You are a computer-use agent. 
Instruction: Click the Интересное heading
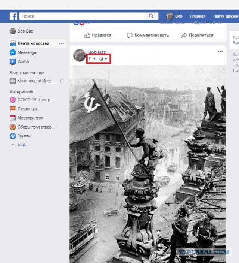pos(21,92)
